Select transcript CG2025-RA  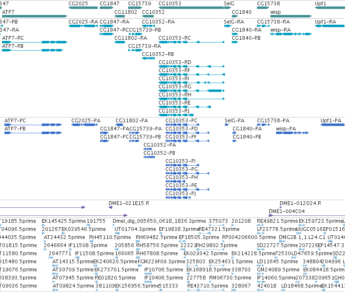(83, 26)
